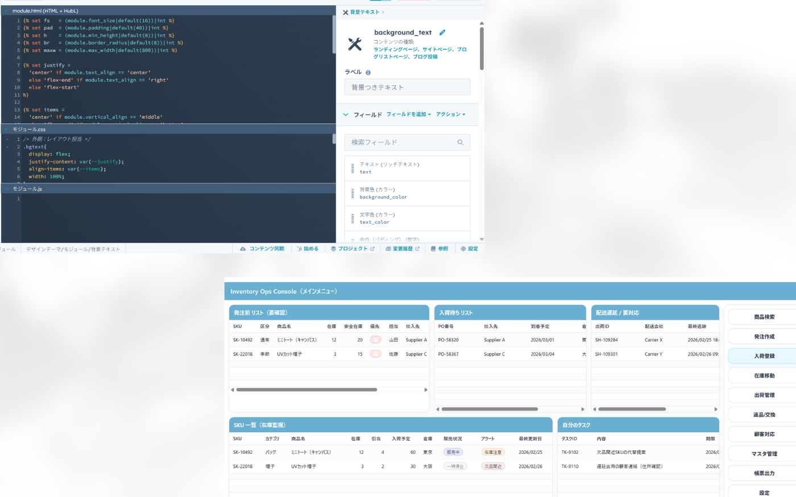The image size is (796, 497).
Task: Click the magnifier icon in 検索フィールド
Action: coord(460,143)
